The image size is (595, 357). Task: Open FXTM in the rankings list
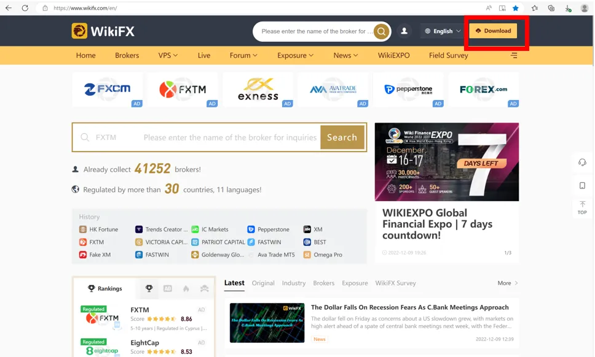point(143,319)
